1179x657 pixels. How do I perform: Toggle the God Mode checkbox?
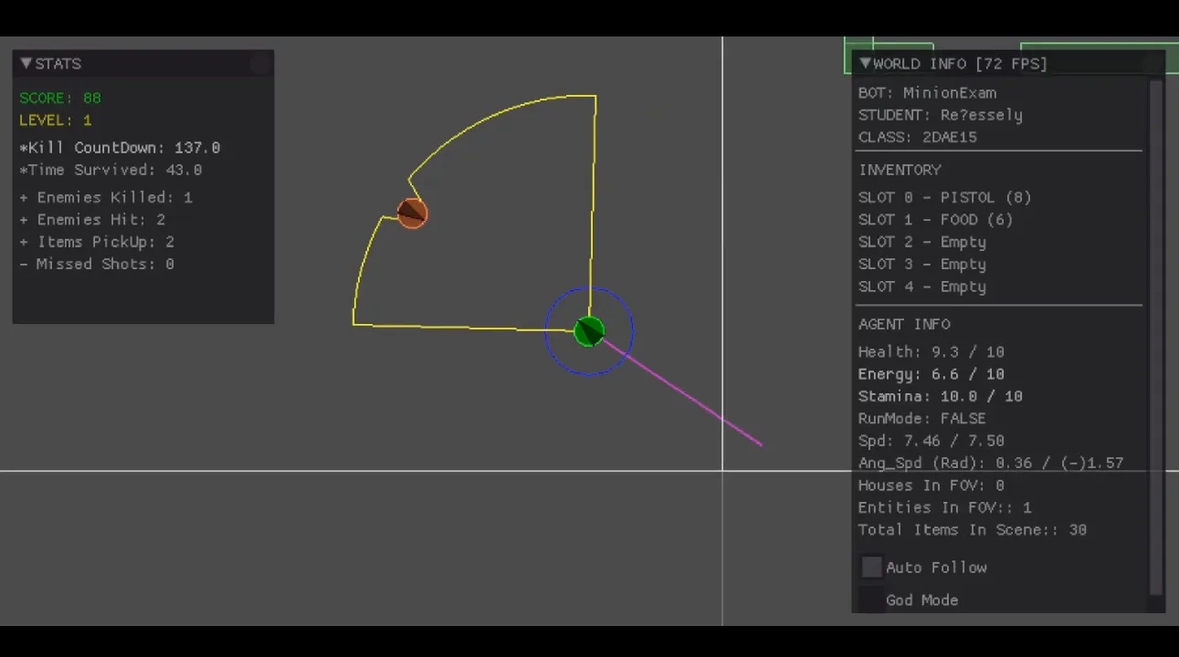872,600
